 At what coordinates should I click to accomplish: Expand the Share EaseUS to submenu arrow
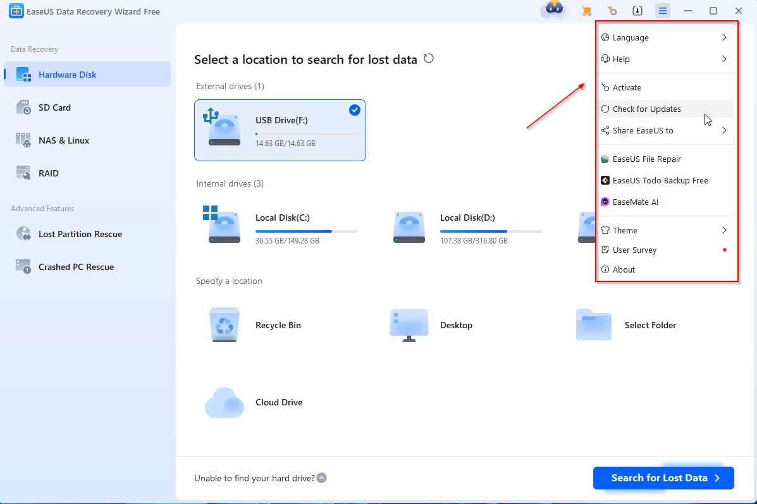point(724,130)
